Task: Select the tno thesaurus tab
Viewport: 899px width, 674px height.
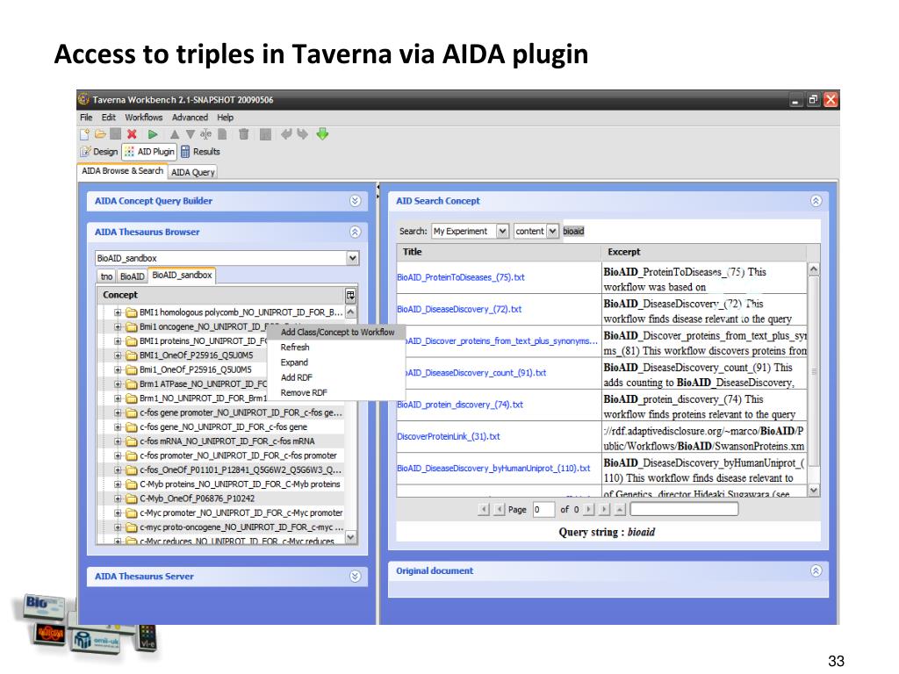Action: tap(106, 276)
